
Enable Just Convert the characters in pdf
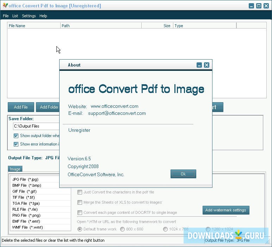click(x=80, y=192)
